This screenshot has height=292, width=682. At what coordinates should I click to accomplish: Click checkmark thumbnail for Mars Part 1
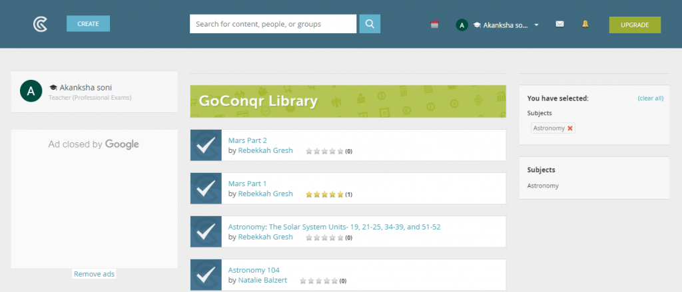[206, 188]
